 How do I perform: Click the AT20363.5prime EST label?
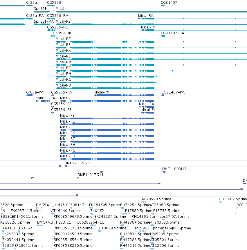(165, 222)
